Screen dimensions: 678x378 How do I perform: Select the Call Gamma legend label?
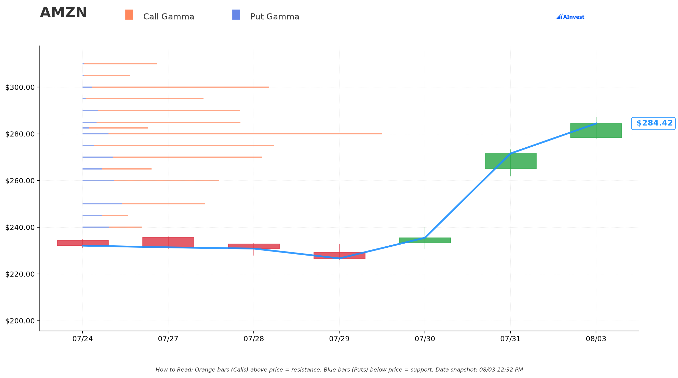[169, 17]
